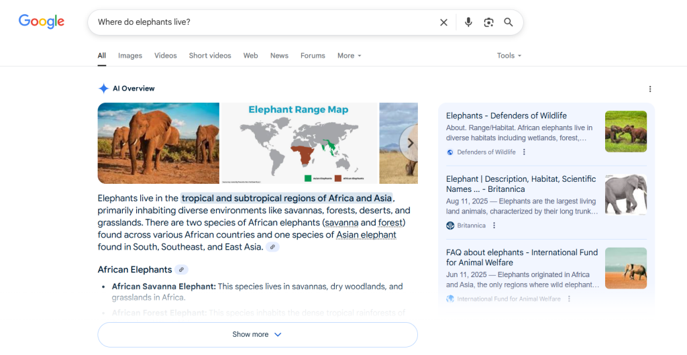Open three-dot menu next to Defenders of Wildlife
Image resolution: width=687 pixels, height=355 pixels.
(x=524, y=152)
